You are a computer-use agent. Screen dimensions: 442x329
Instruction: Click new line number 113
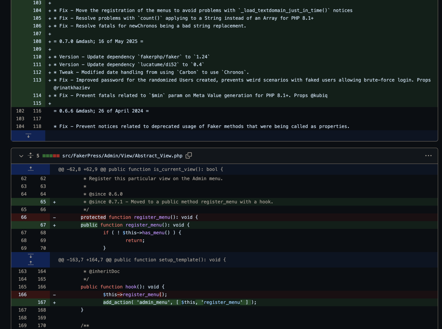pos(37,80)
